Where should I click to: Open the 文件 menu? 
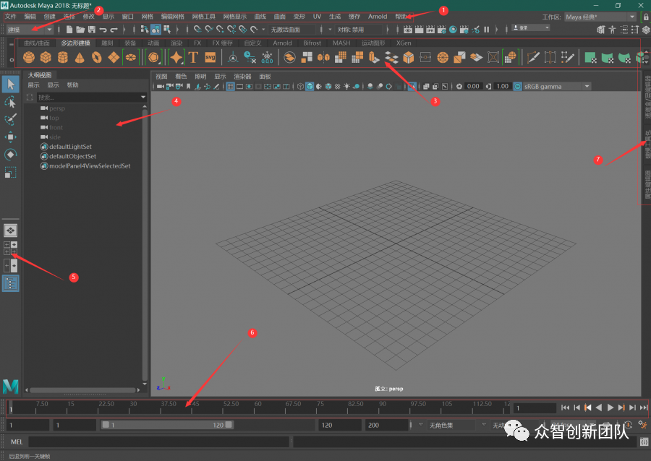point(11,17)
